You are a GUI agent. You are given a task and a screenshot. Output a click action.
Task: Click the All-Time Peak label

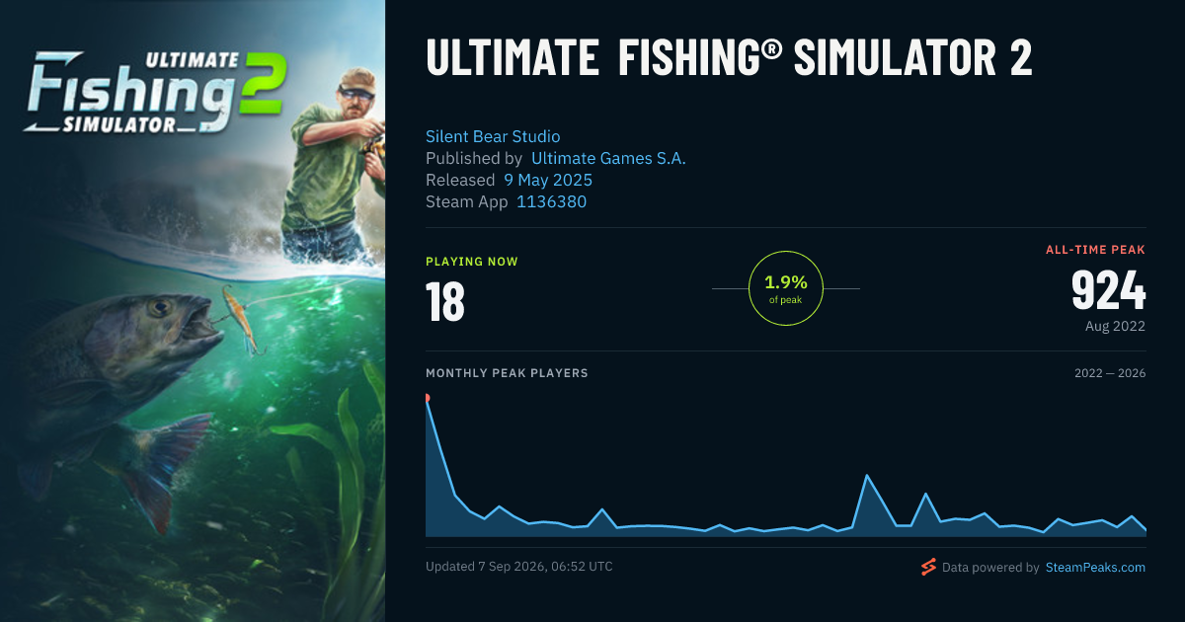tap(1095, 250)
